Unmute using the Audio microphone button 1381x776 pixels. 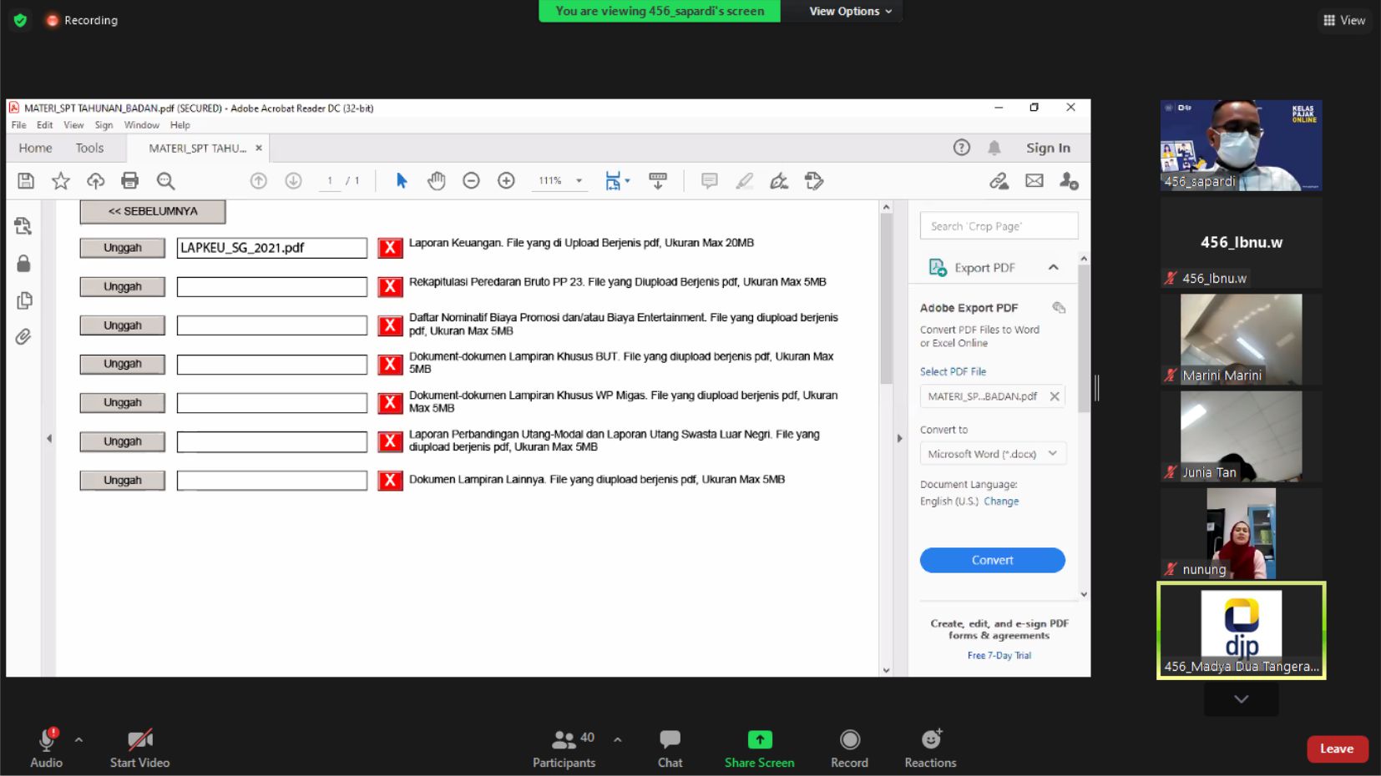click(47, 740)
